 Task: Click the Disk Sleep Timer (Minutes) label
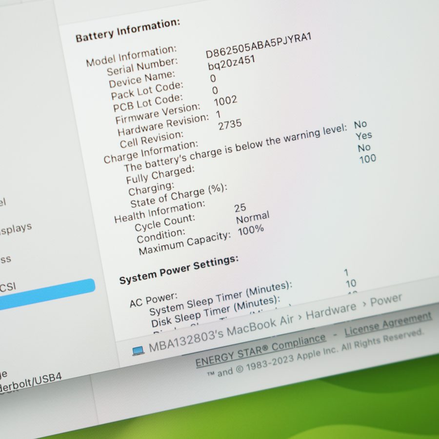click(216, 312)
